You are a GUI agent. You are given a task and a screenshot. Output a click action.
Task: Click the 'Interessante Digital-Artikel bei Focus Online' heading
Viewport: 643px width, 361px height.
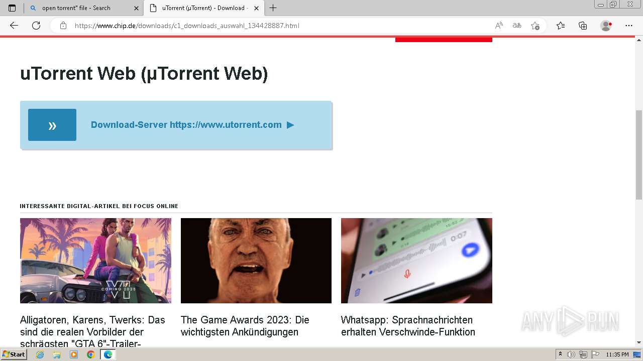click(99, 206)
